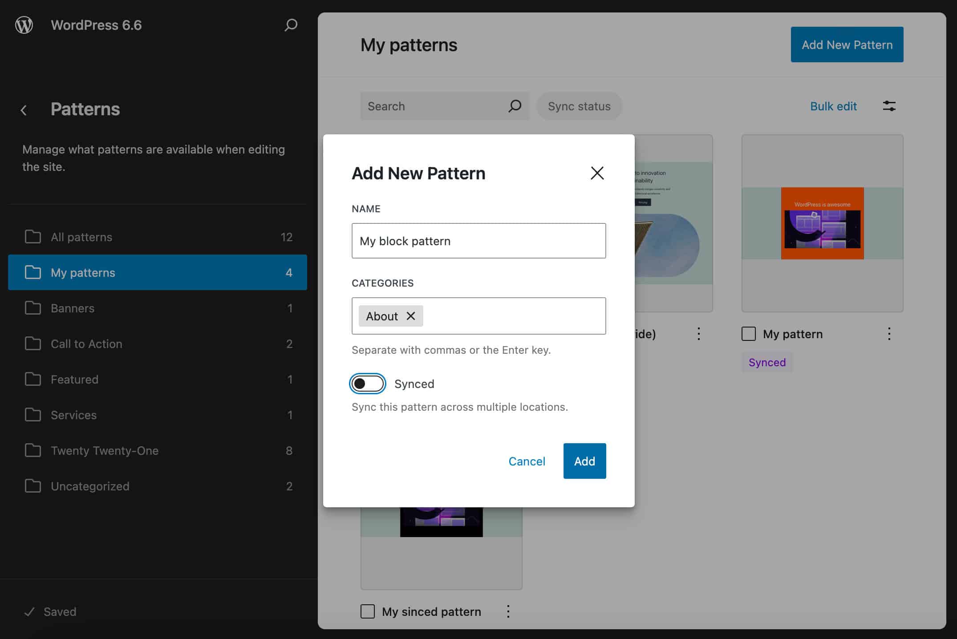This screenshot has height=639, width=957.
Task: Check the My pattern checkbox
Action: click(x=749, y=333)
